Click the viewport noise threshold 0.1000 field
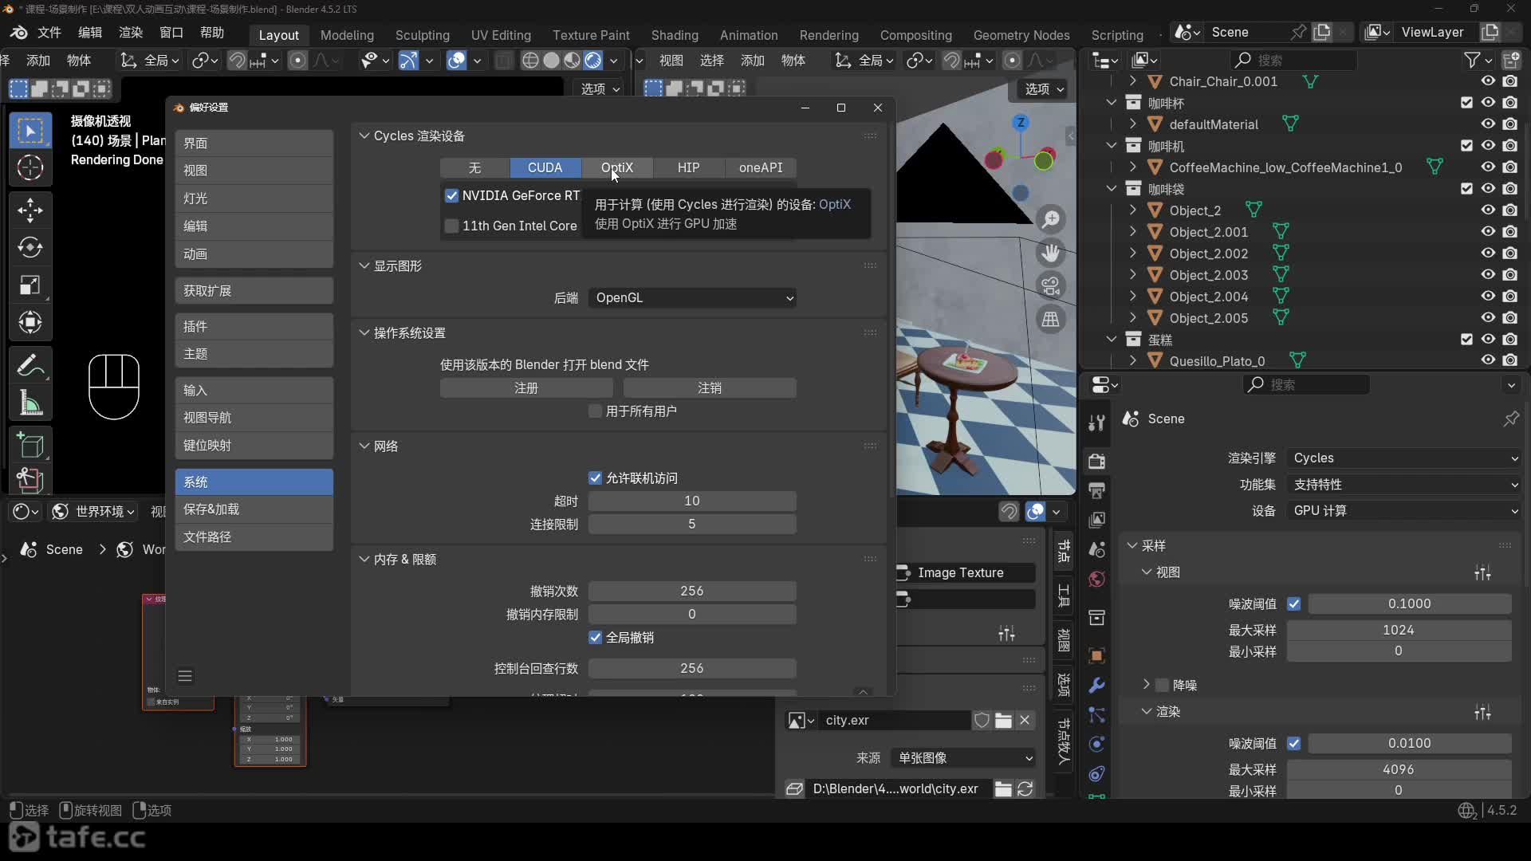This screenshot has height=861, width=1531. [1409, 604]
